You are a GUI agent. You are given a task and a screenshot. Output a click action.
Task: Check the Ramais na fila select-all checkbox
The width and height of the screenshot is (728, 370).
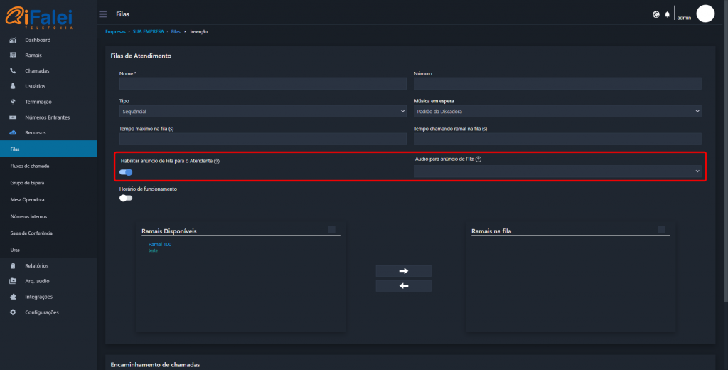tap(662, 229)
